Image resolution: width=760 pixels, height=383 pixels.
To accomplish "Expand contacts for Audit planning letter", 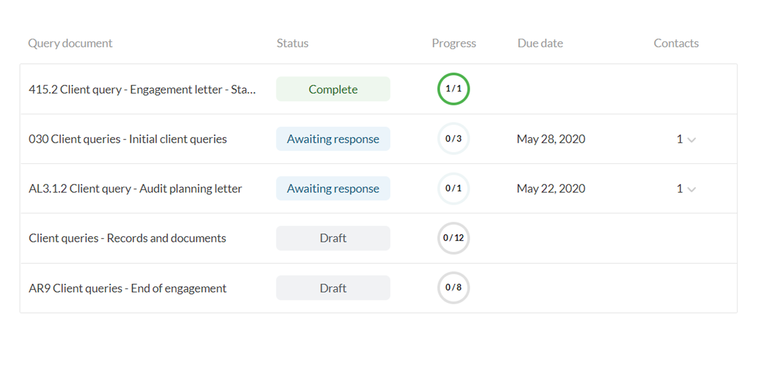I will point(691,189).
